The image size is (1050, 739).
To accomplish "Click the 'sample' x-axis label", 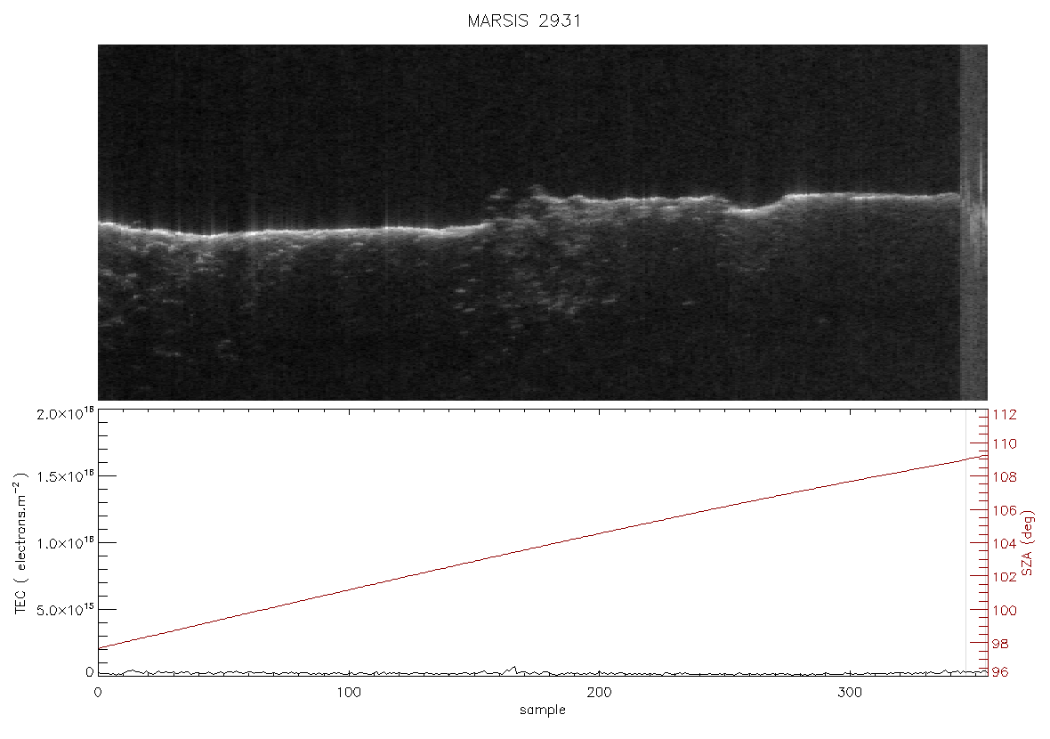I will tap(543, 710).
